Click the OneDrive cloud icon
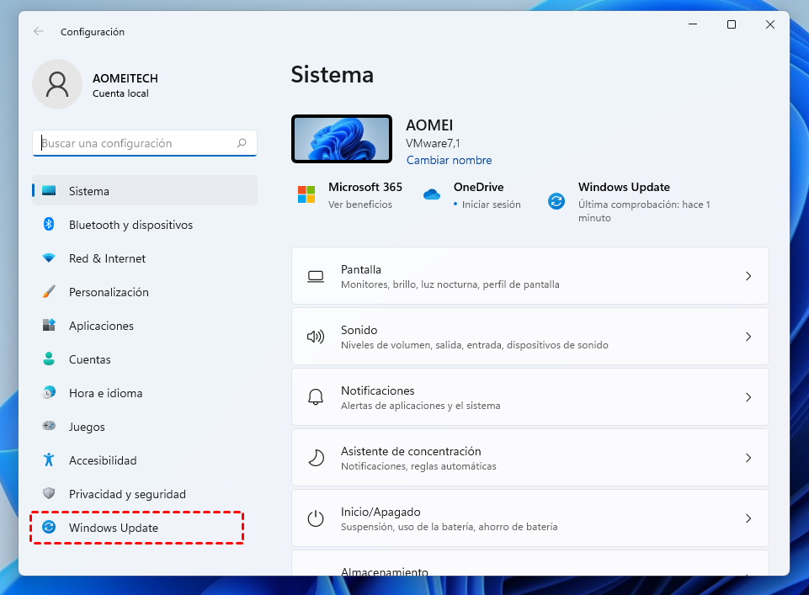Viewport: 809px width, 595px height. point(432,194)
